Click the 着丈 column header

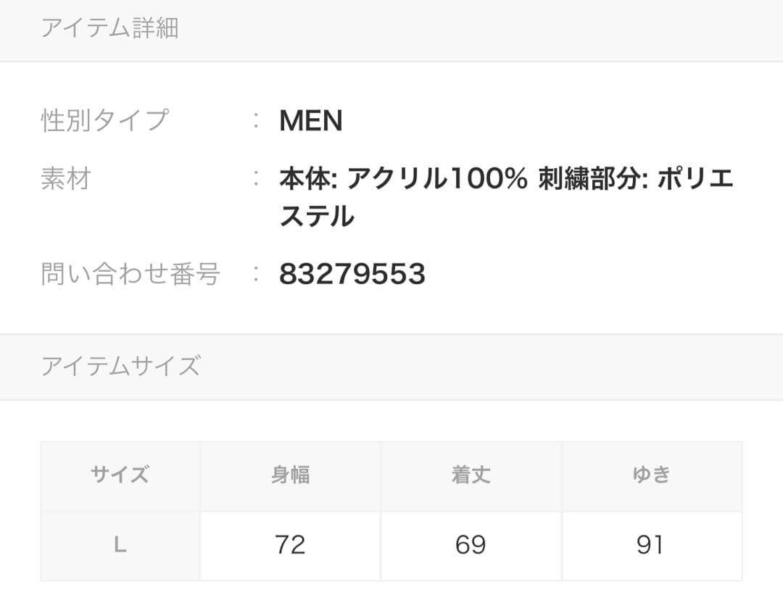pyautogui.click(x=471, y=475)
